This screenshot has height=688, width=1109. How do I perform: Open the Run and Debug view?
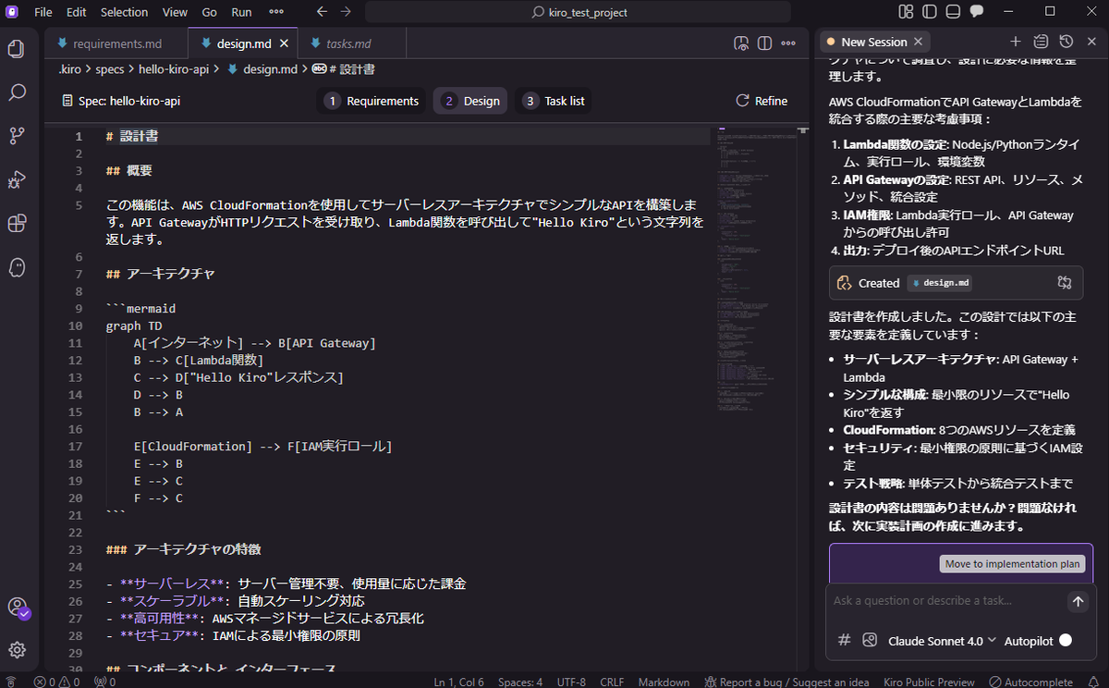point(17,179)
